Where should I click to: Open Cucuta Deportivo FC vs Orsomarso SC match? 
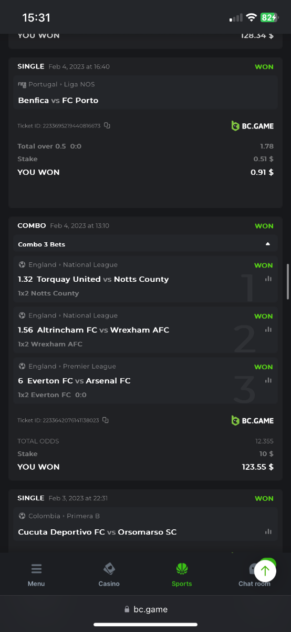click(x=97, y=532)
